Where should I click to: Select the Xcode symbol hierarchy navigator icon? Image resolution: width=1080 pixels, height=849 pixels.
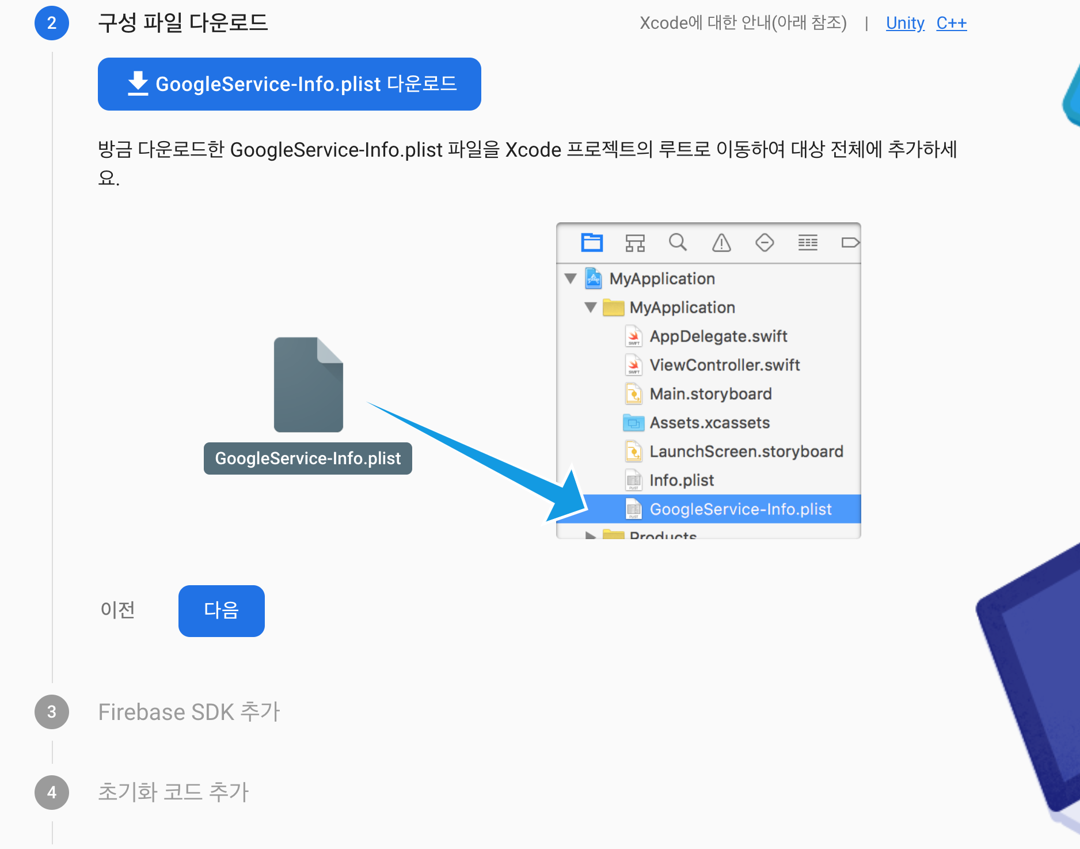(x=635, y=242)
